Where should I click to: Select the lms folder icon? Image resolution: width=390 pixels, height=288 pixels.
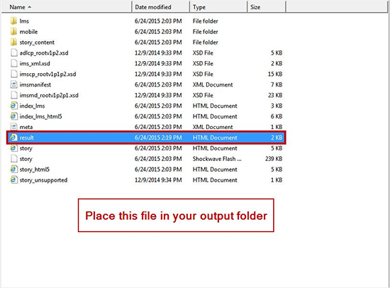[x=13, y=21]
